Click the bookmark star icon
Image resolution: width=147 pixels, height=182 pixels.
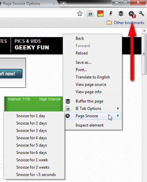click(x=80, y=13)
